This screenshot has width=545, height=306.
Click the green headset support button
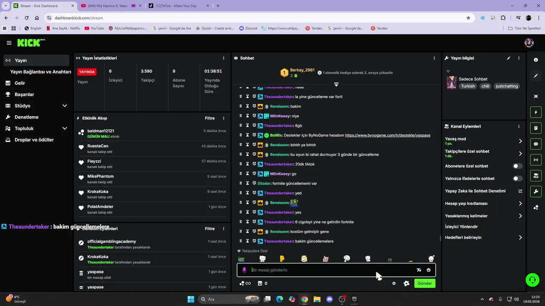(x=532, y=280)
